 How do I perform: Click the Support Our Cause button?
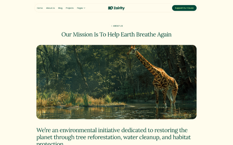click(x=184, y=8)
